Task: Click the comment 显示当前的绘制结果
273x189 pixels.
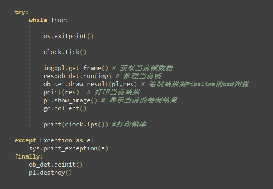Action: click(x=139, y=100)
